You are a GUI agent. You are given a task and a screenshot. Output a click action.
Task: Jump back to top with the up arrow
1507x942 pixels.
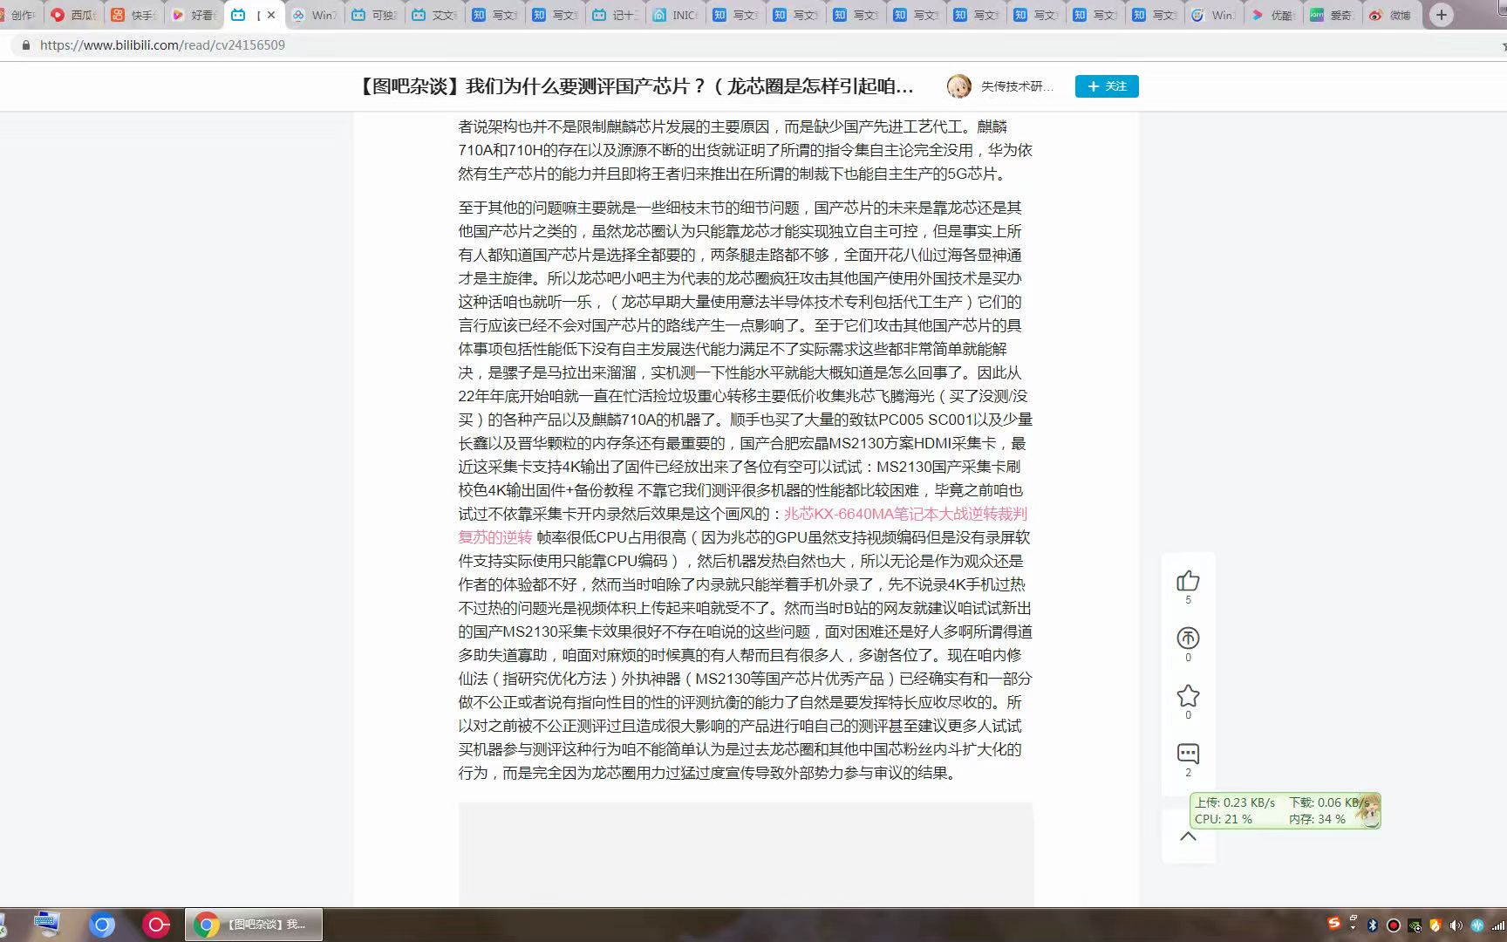(1188, 836)
